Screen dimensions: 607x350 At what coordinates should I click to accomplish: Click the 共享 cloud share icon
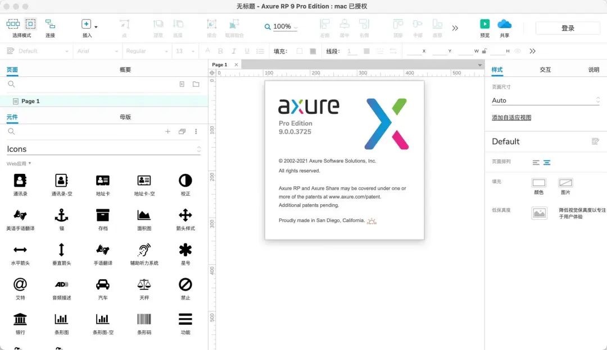click(504, 24)
